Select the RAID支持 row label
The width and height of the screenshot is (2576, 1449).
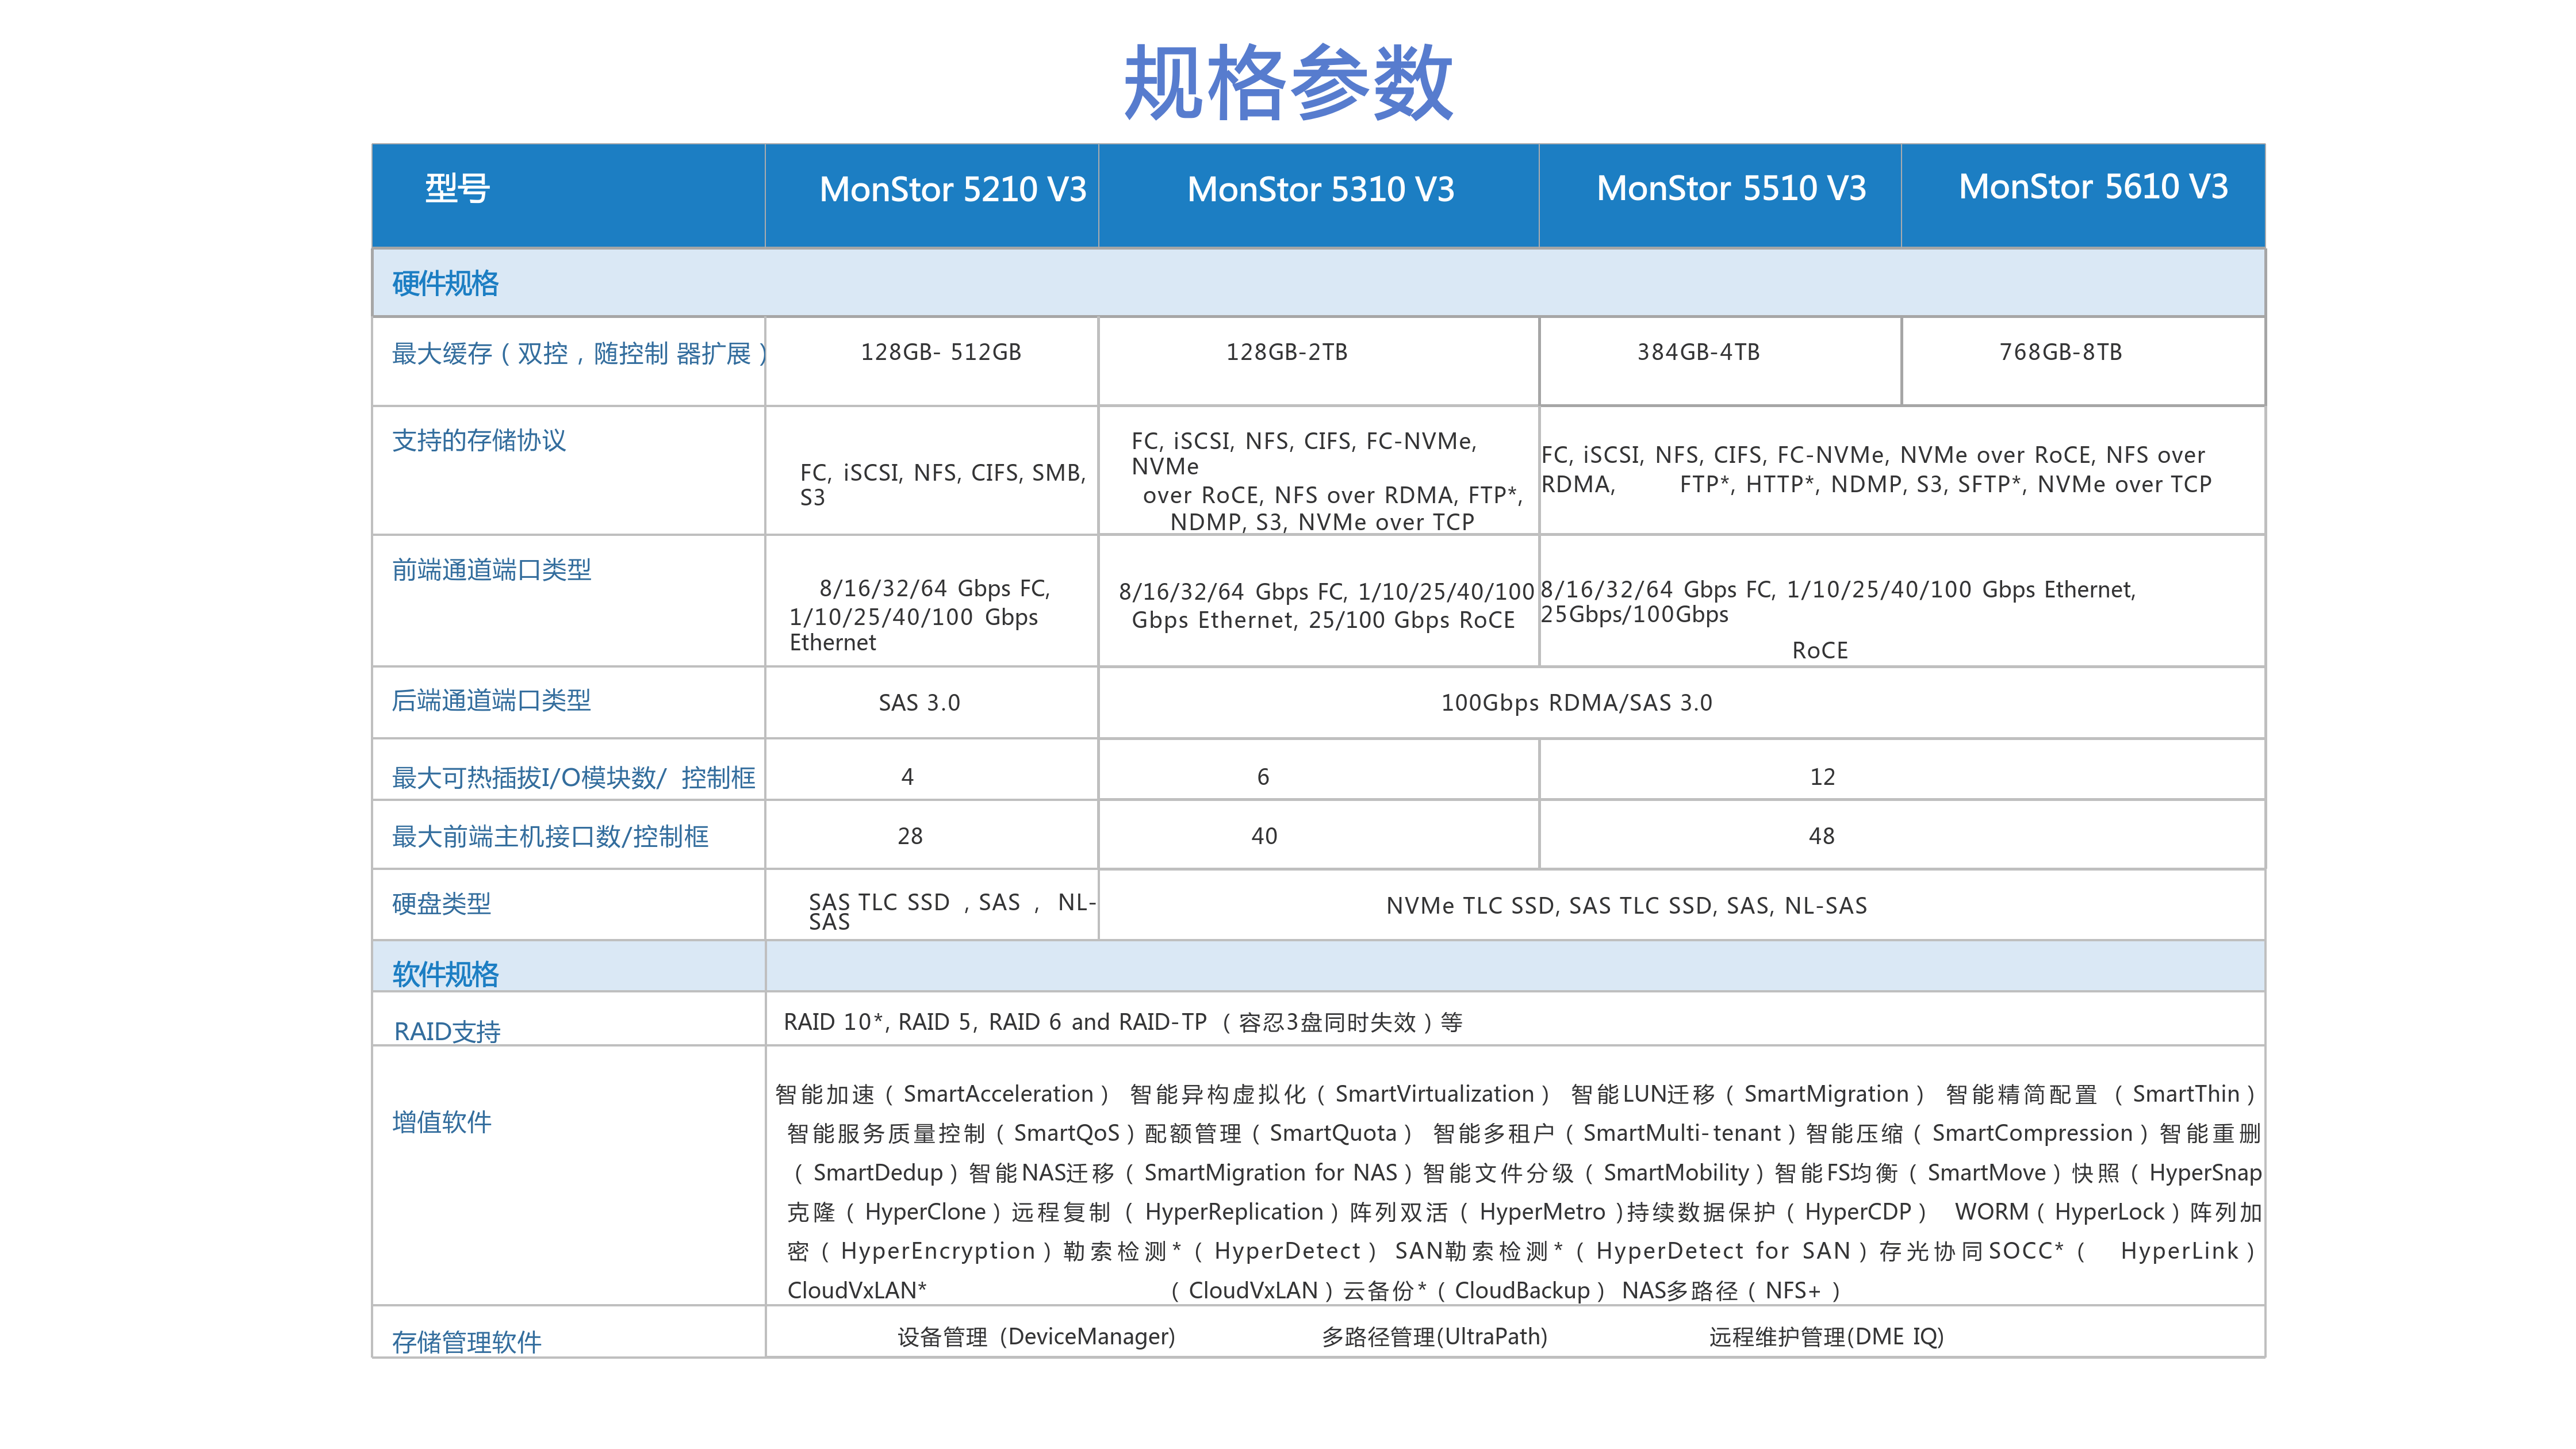447,1031
